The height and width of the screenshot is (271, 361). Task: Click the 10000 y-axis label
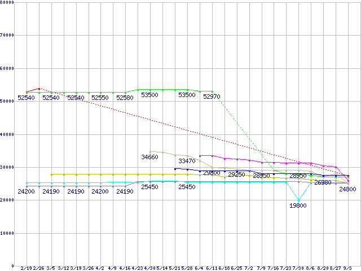8,233
